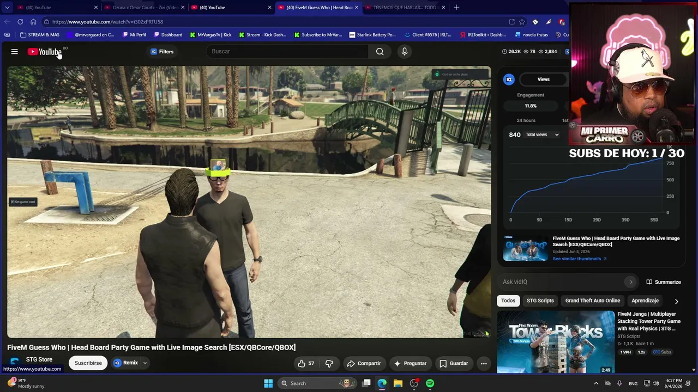Submit Ask vidIQ with arrow button

pos(631,282)
